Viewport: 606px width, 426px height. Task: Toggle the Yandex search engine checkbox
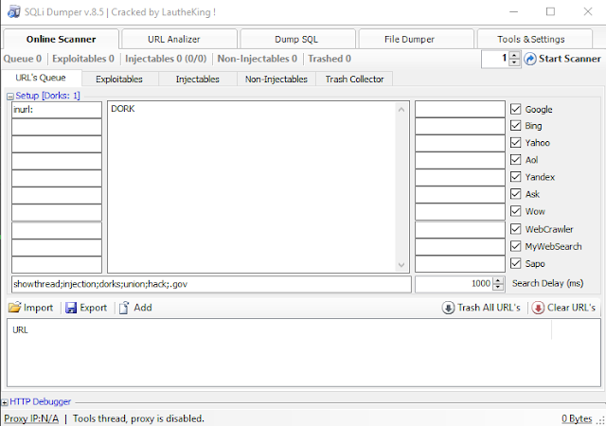click(516, 177)
